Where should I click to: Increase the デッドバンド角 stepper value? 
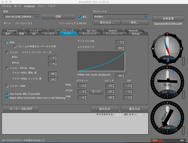pyautogui.click(x=123, y=41)
